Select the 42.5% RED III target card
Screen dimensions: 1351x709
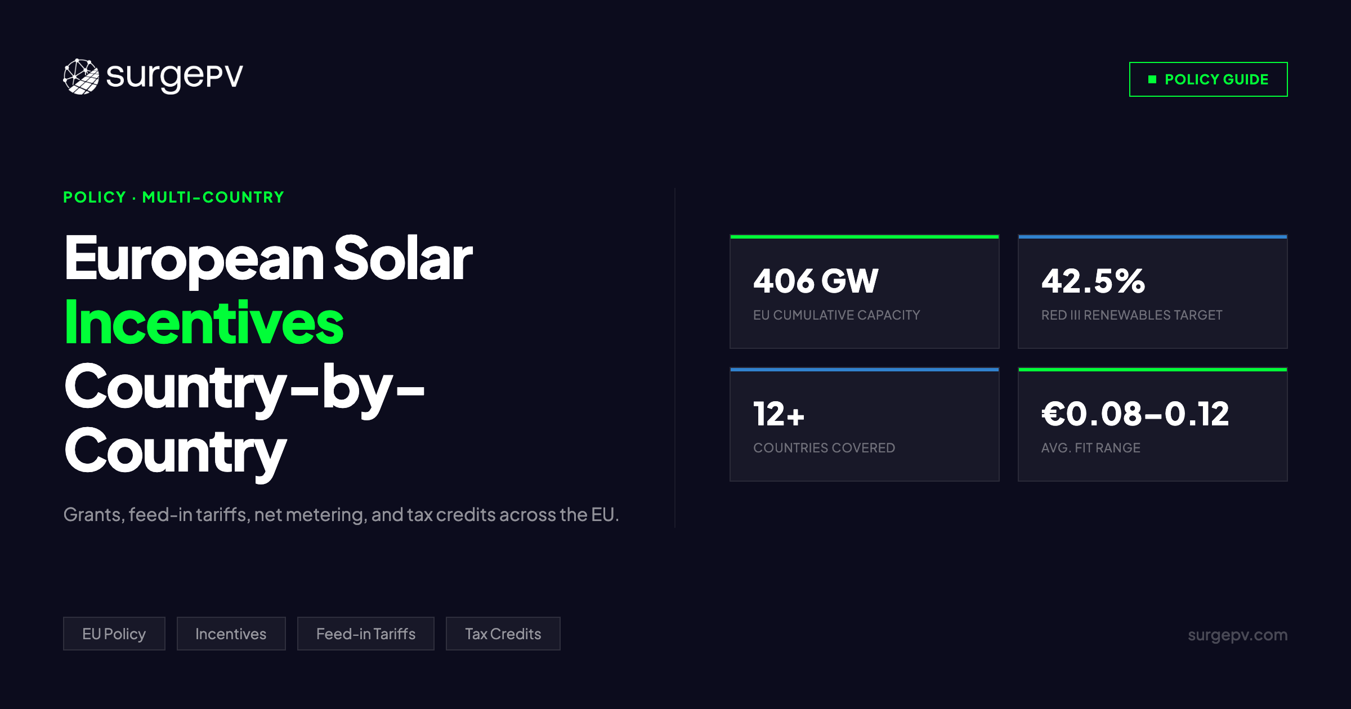(x=1153, y=293)
